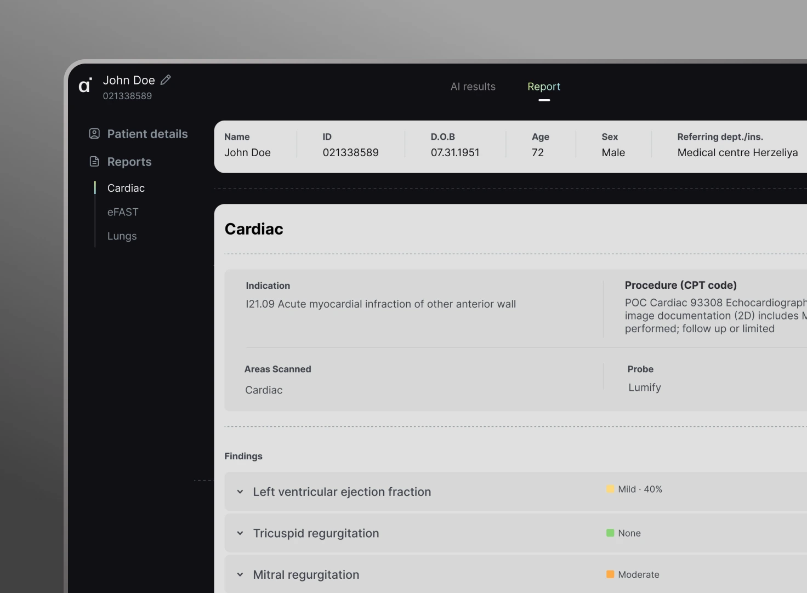Select the Report tab

pos(544,87)
